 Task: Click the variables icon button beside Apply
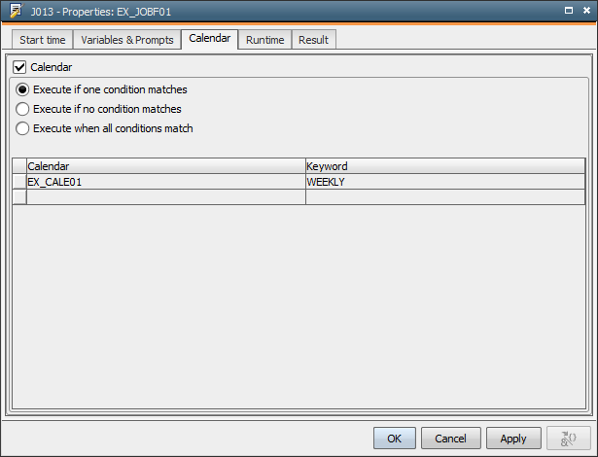pyautogui.click(x=568, y=439)
